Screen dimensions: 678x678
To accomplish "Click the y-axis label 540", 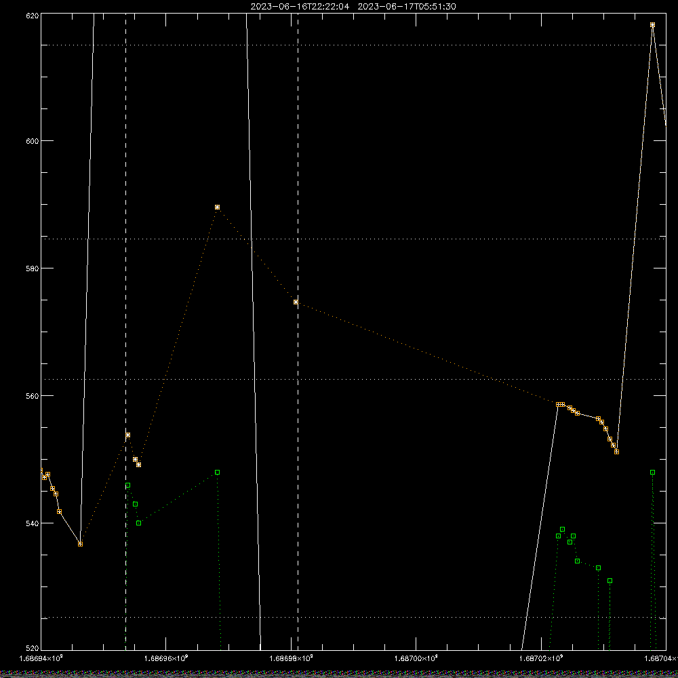I will (33, 523).
